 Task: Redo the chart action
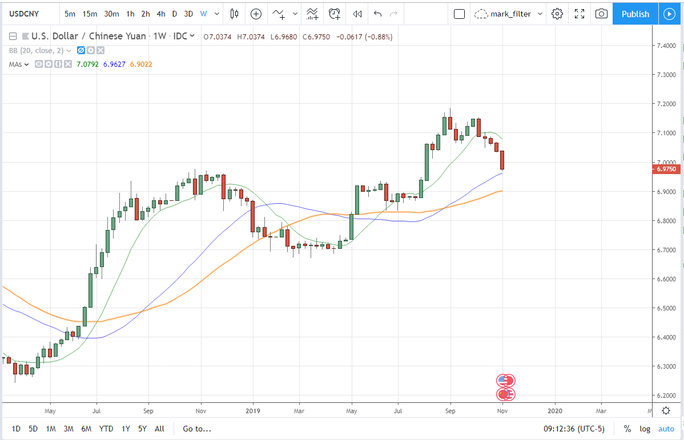393,14
